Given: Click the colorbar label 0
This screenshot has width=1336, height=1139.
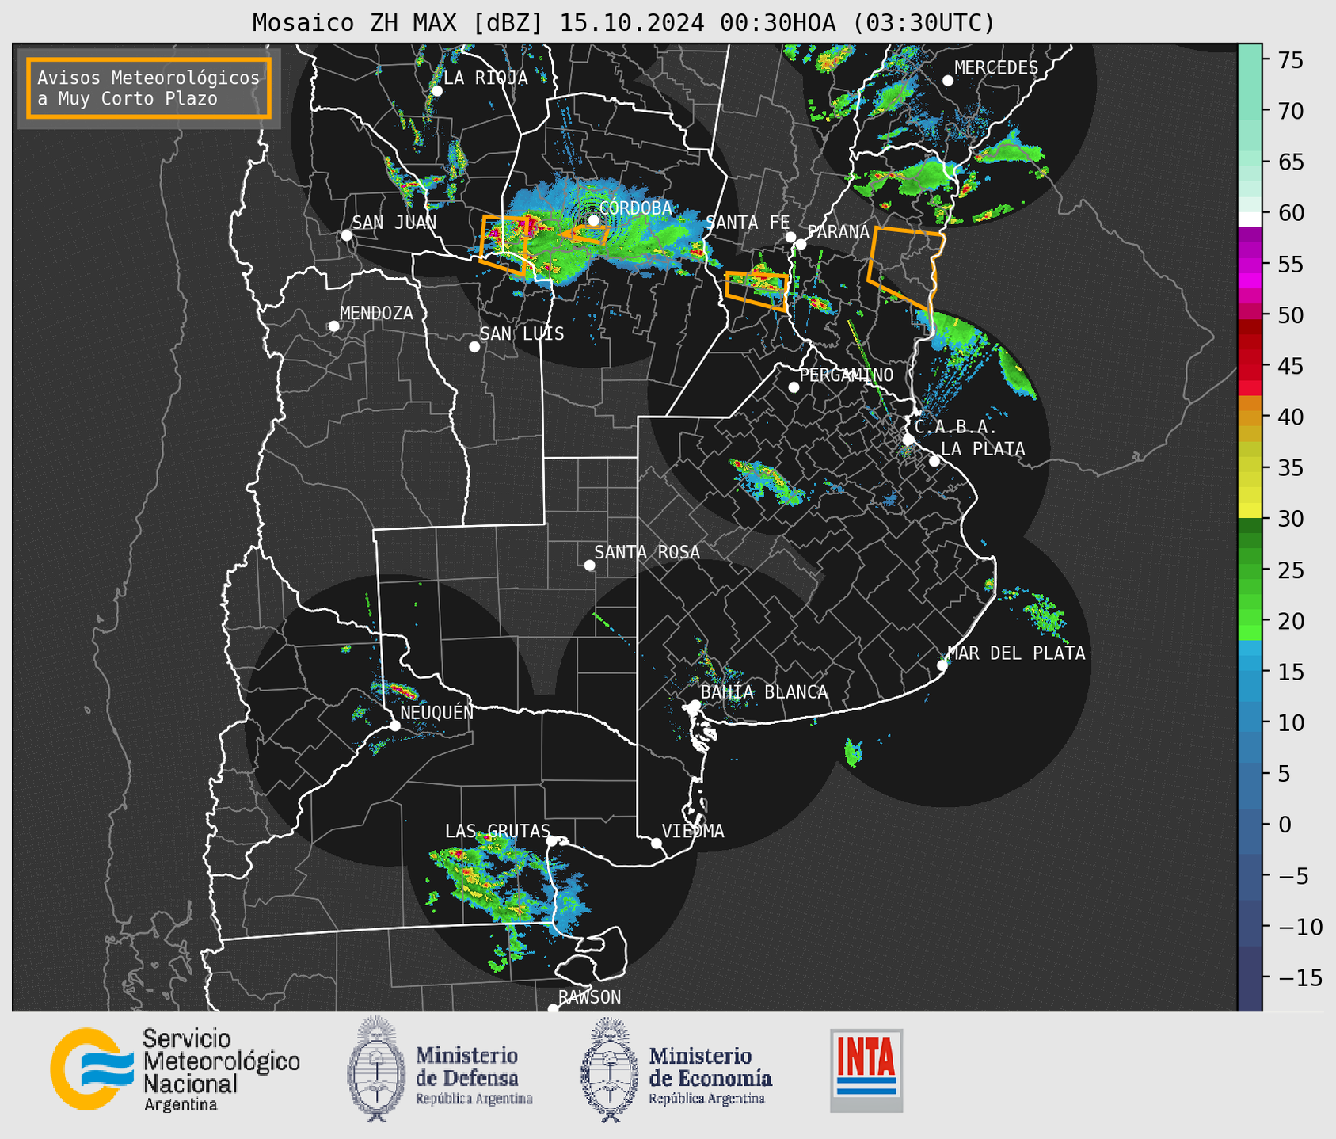Looking at the screenshot, I should coord(1285,825).
